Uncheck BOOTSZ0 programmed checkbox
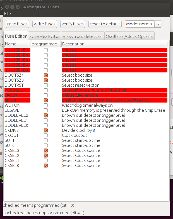The image size is (173, 219). pos(46,80)
